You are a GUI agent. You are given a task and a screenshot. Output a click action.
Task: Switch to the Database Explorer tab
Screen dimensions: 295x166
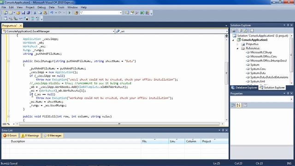[244, 88]
